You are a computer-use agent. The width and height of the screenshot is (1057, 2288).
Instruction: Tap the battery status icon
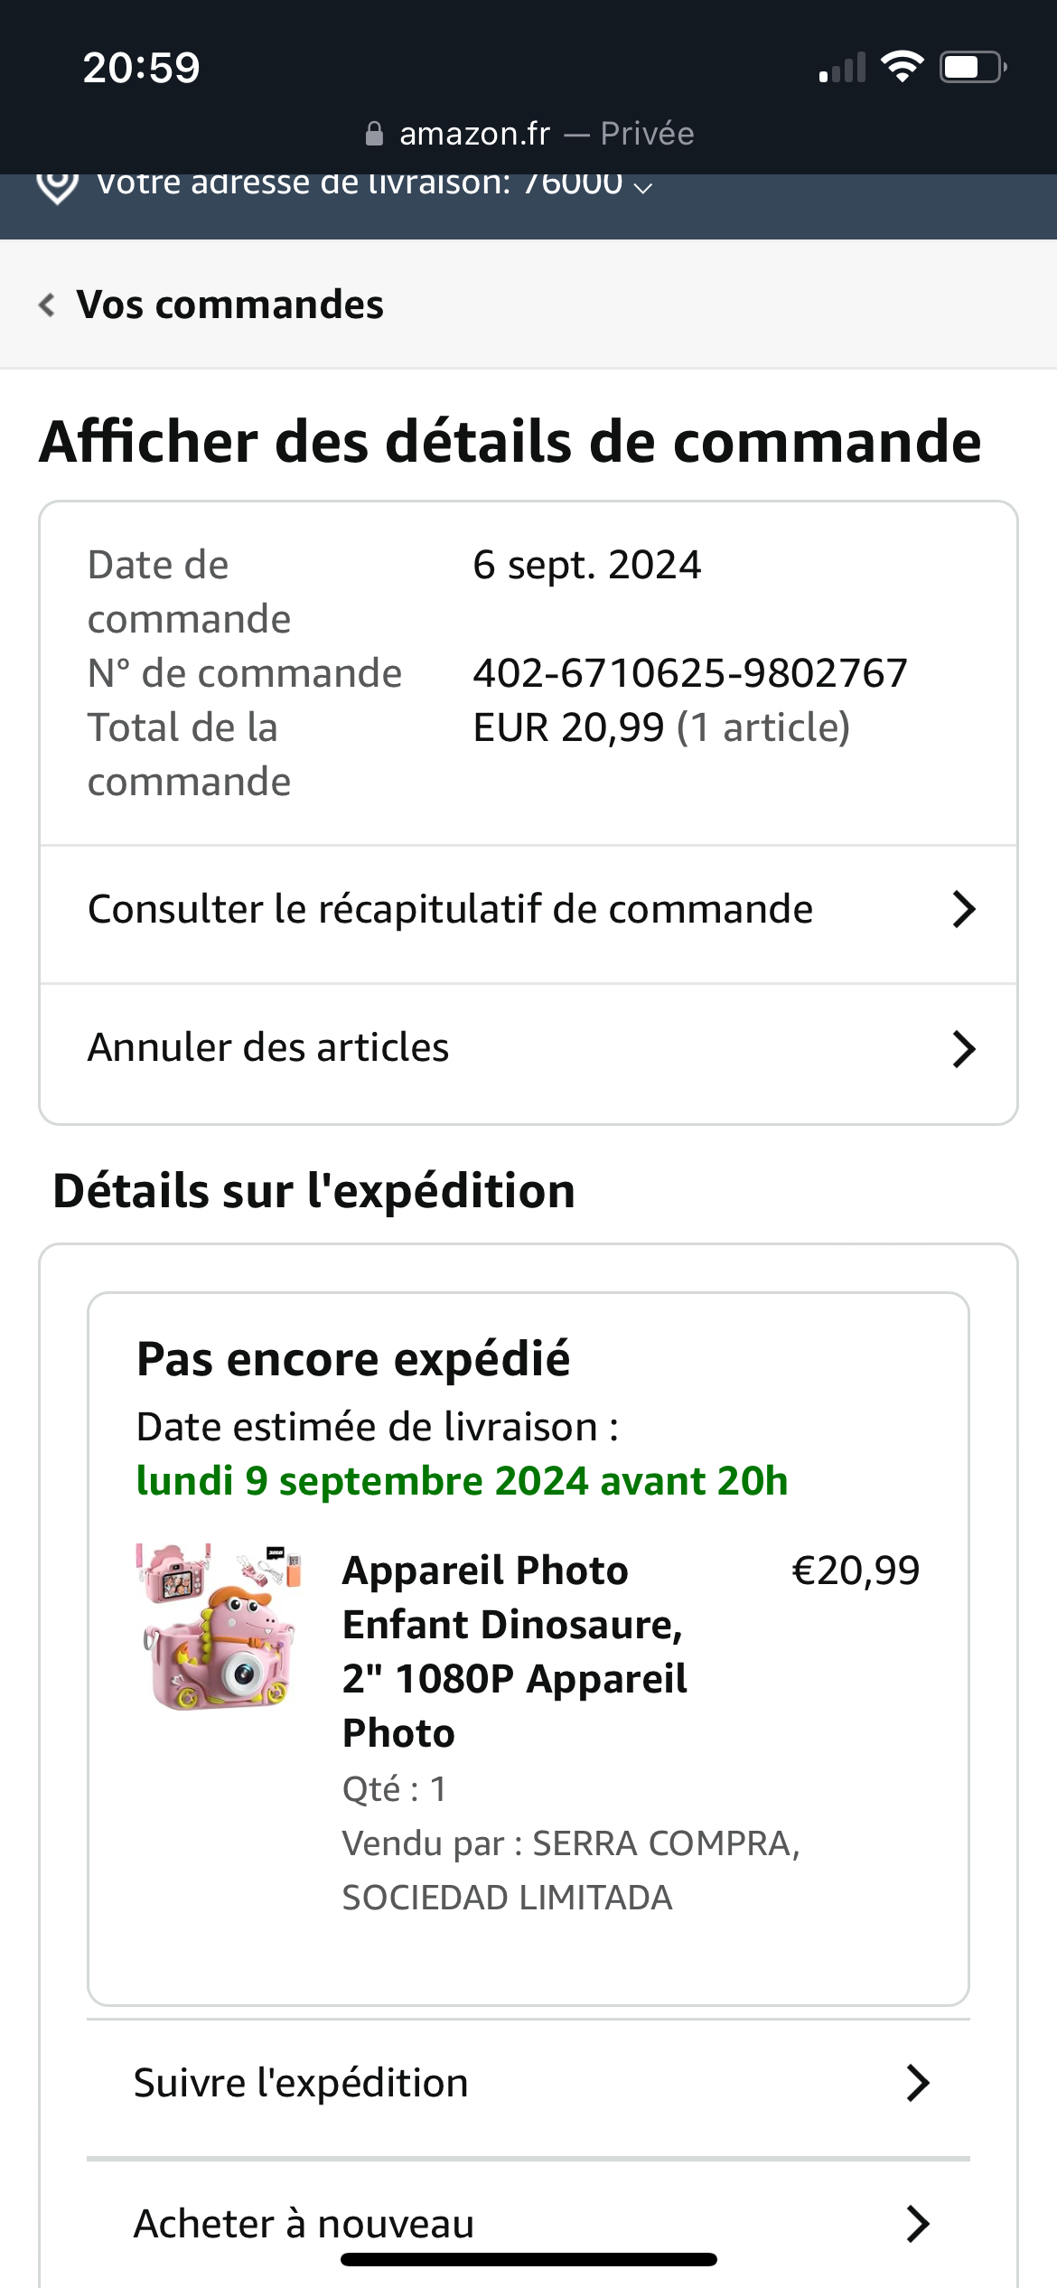[x=972, y=67]
